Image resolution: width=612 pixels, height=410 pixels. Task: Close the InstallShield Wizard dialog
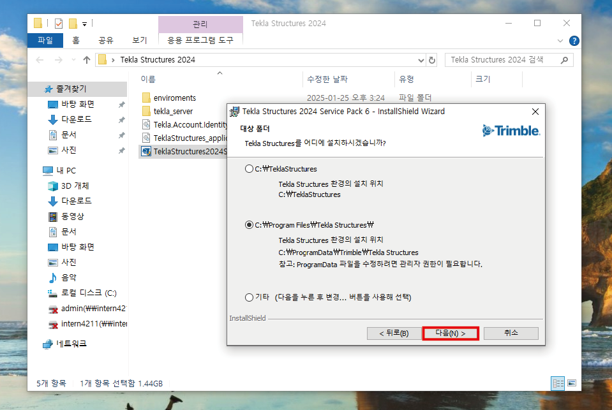[535, 112]
